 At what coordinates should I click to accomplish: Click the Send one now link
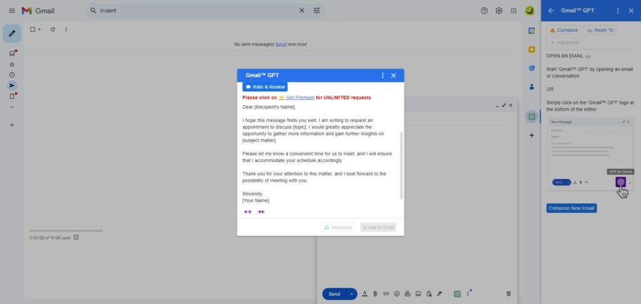pos(281,44)
